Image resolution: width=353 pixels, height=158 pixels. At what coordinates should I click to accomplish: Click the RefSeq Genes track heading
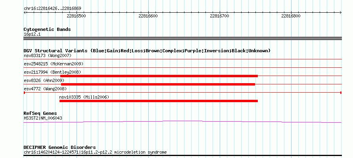(x=40, y=113)
